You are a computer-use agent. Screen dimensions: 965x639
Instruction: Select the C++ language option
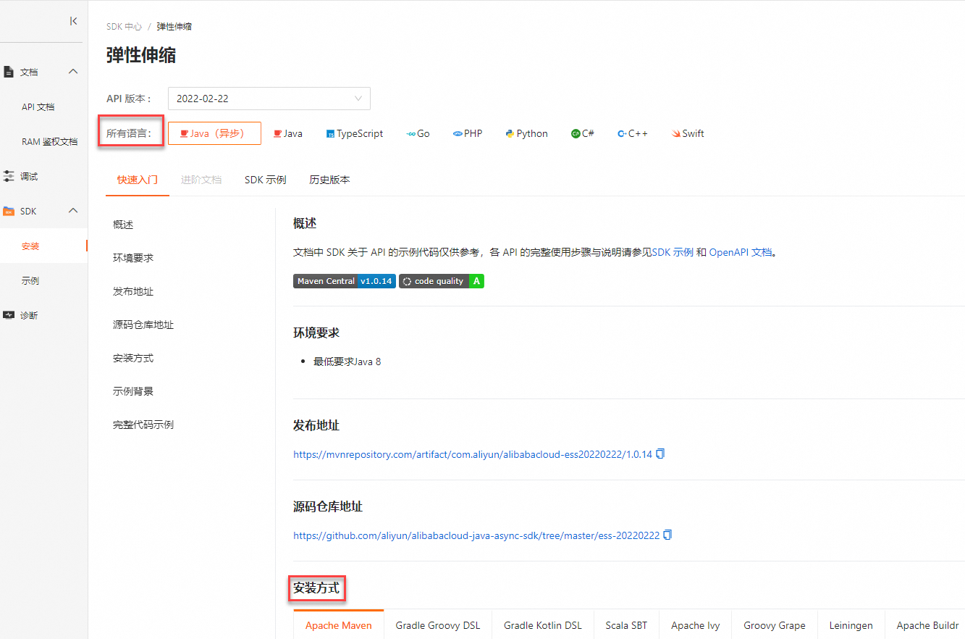633,133
